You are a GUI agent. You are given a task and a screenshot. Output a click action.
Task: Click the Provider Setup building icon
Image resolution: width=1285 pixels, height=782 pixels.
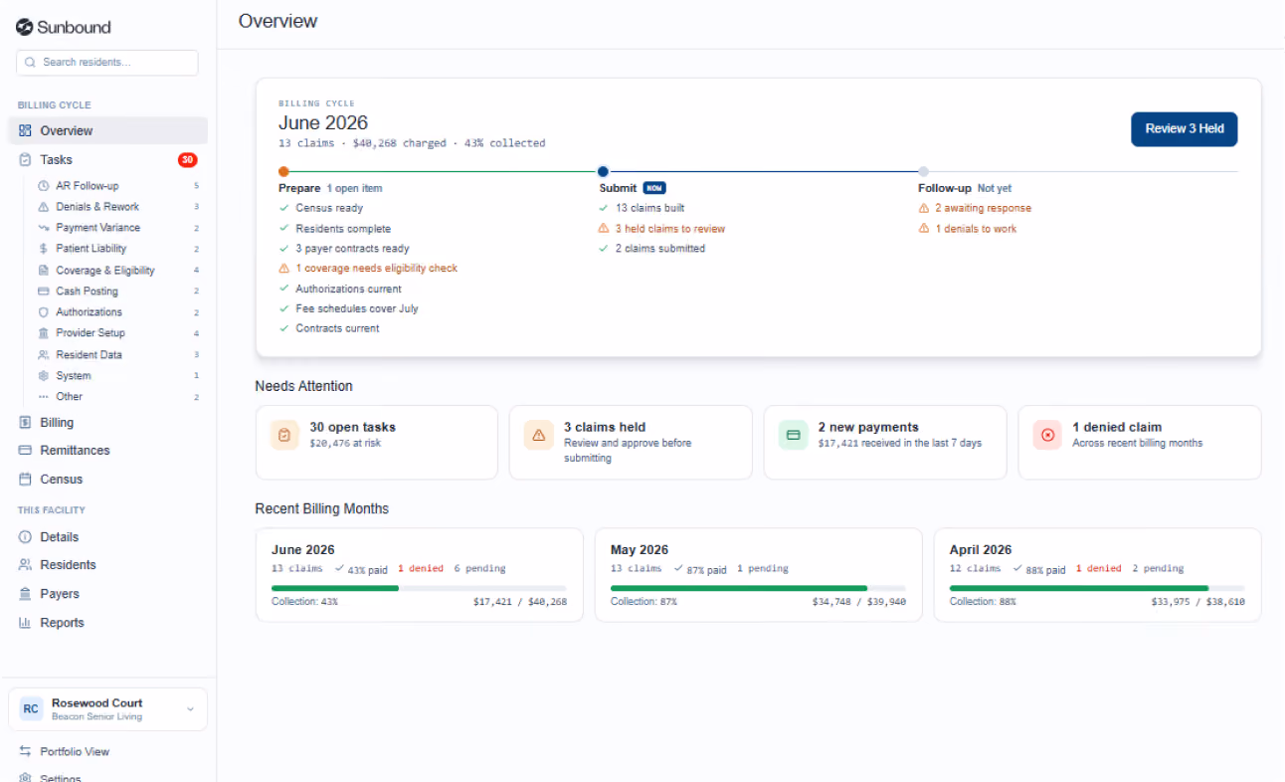43,333
